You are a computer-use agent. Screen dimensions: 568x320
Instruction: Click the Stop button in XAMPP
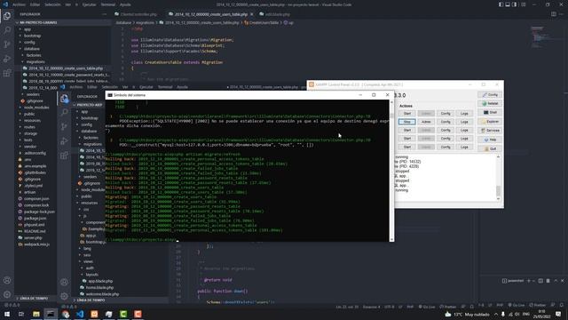[406, 122]
